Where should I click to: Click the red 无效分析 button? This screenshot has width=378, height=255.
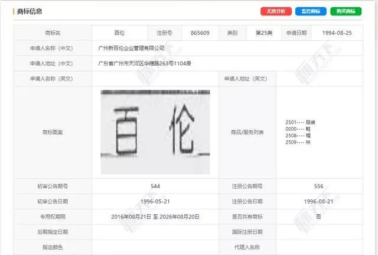tap(276, 11)
